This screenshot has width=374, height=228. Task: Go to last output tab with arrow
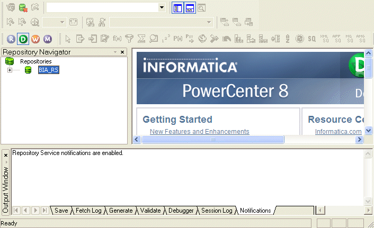[x=45, y=211]
